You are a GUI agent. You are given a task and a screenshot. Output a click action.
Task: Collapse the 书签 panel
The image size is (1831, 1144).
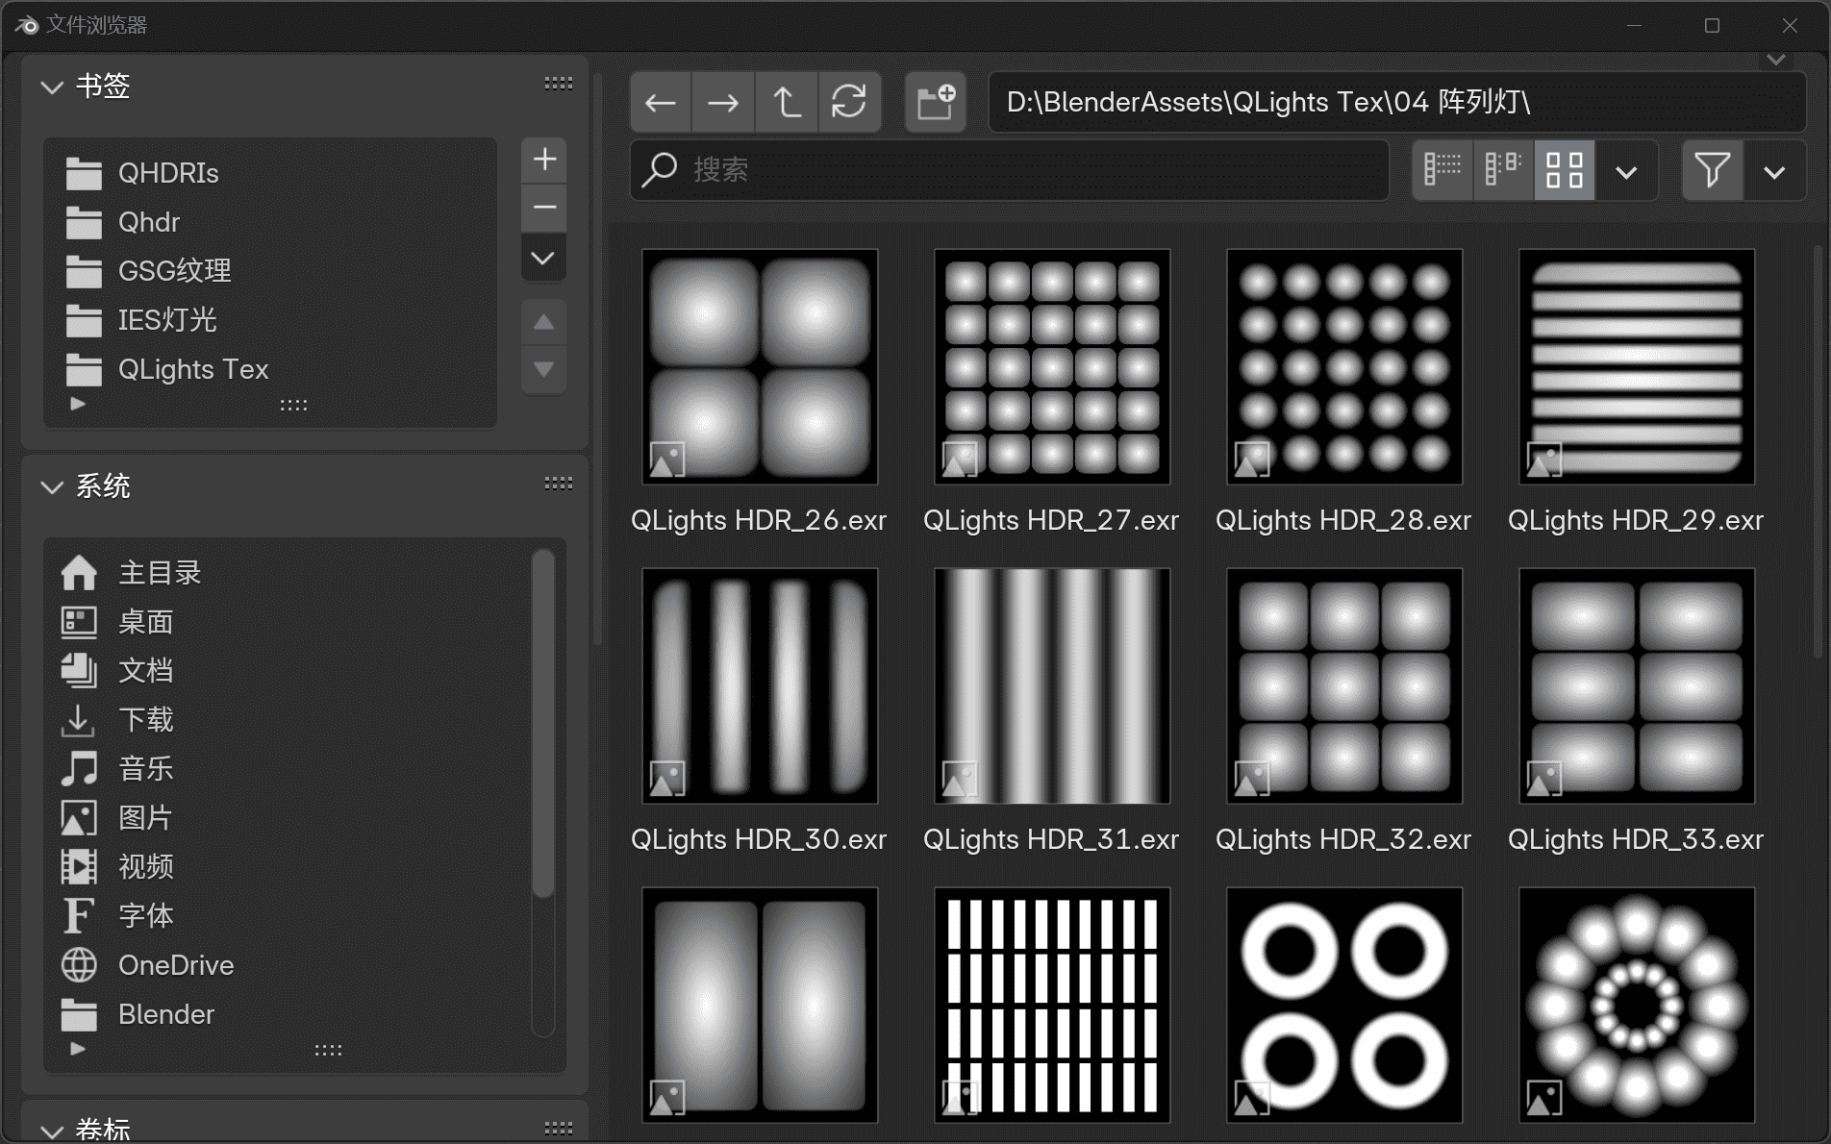pos(52,87)
